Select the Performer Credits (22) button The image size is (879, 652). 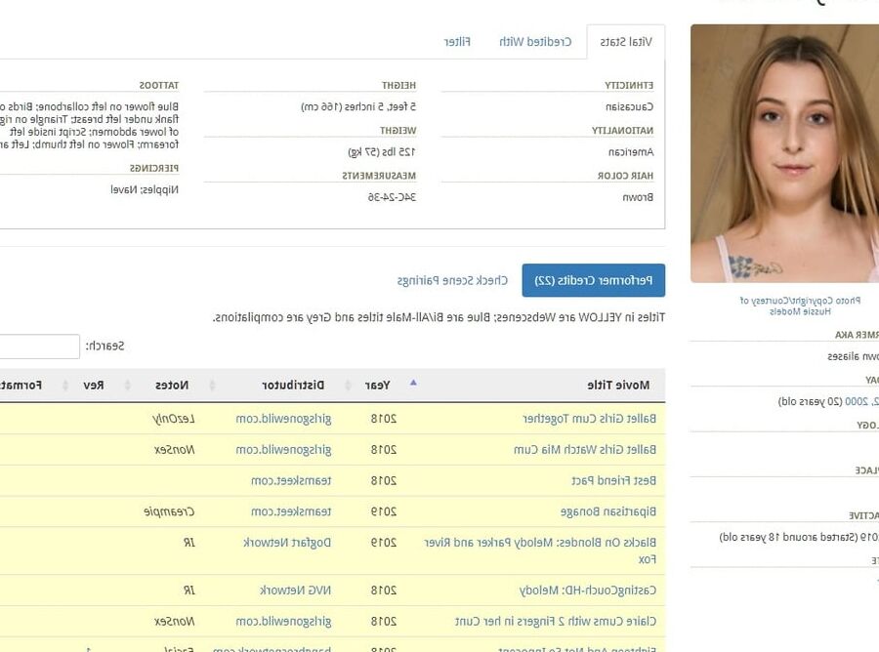593,280
